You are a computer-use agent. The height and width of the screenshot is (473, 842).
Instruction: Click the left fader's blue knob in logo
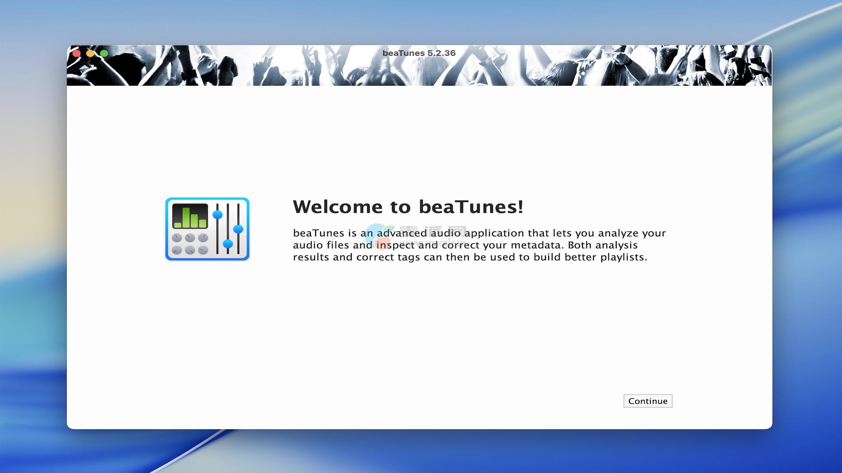218,215
